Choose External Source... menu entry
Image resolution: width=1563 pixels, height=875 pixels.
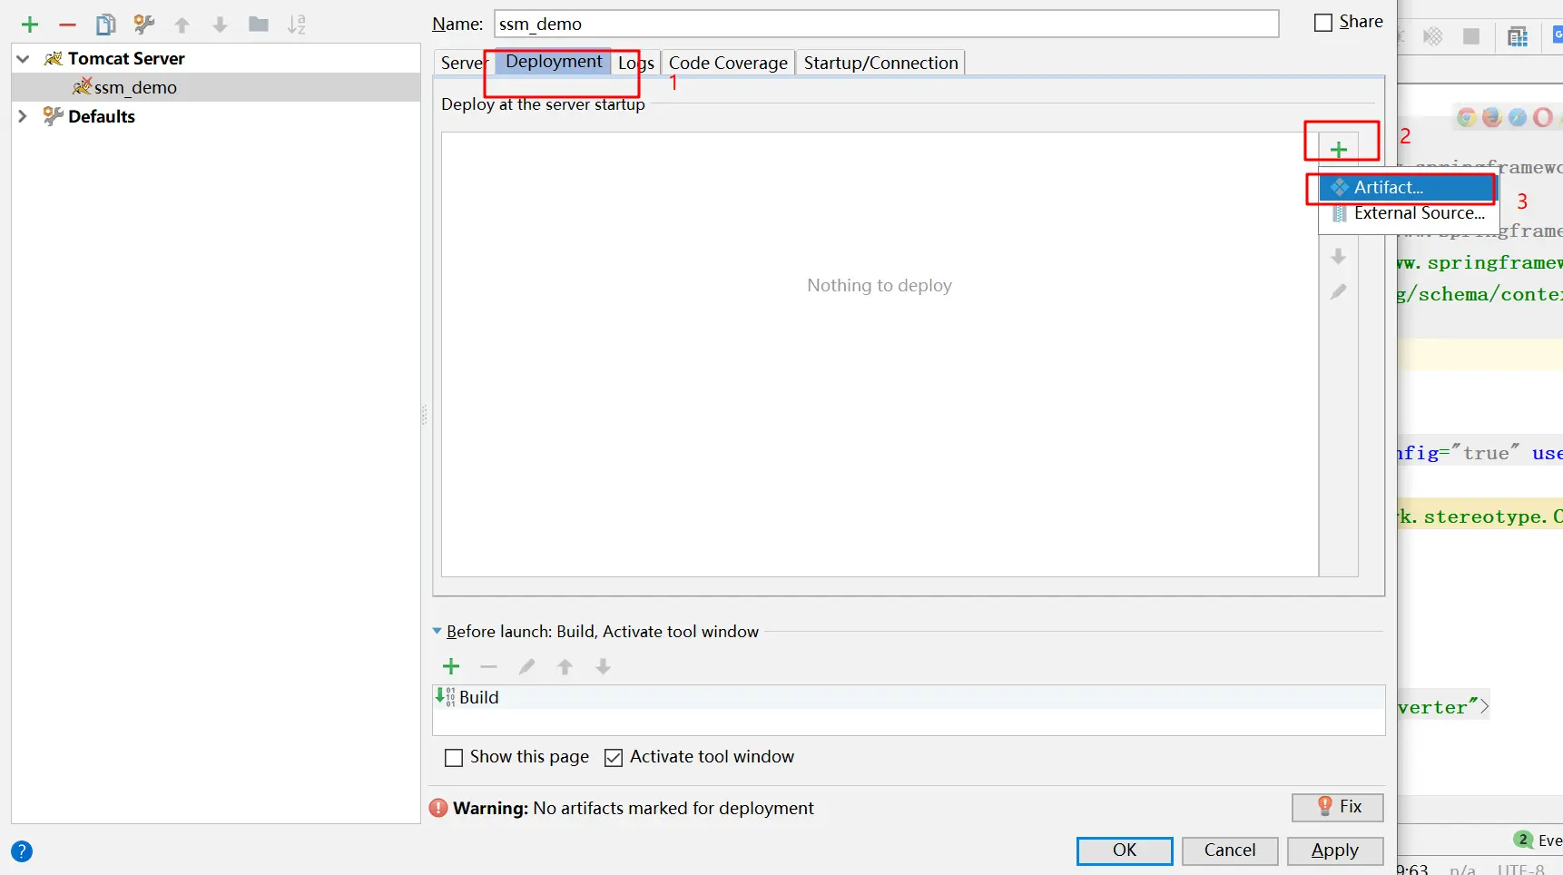[x=1408, y=213]
